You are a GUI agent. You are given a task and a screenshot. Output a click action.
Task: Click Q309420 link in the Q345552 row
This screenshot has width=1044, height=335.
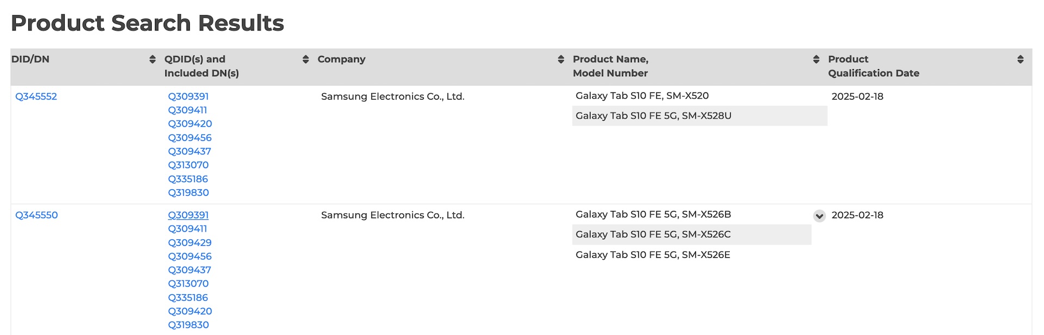tap(190, 123)
